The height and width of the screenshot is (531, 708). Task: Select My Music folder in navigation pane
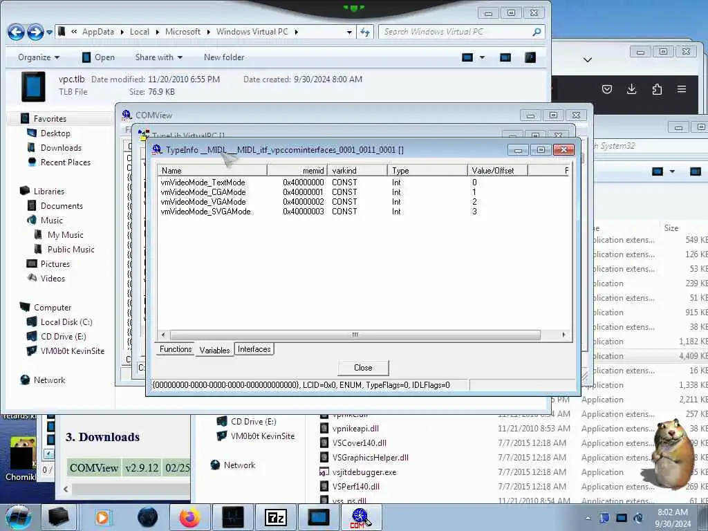pos(66,235)
